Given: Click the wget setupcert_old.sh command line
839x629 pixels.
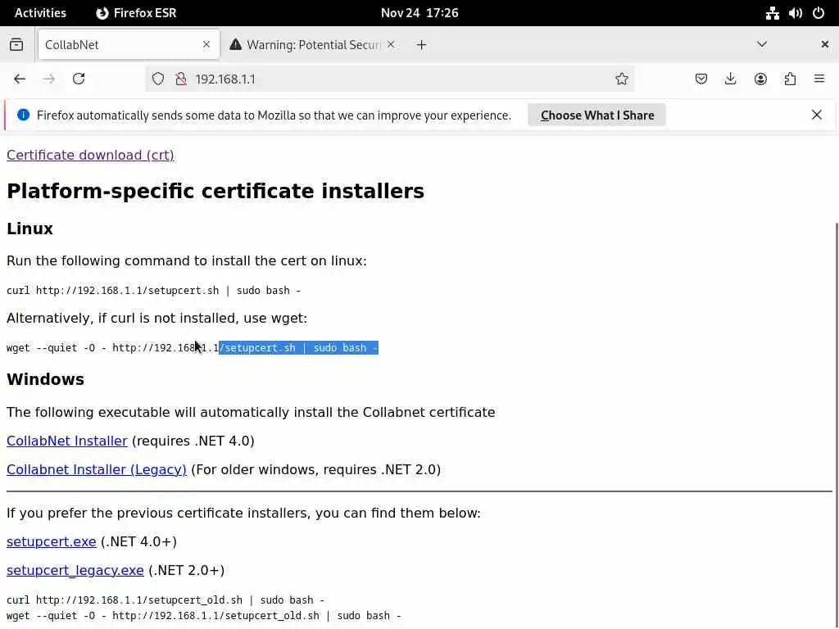Looking at the screenshot, I should tap(204, 616).
